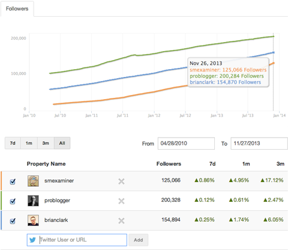
Task: Click the smexaminer property name
Action: (59, 181)
